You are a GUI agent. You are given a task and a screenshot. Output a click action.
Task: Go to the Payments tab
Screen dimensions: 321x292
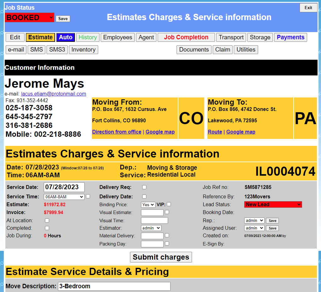tap(290, 37)
